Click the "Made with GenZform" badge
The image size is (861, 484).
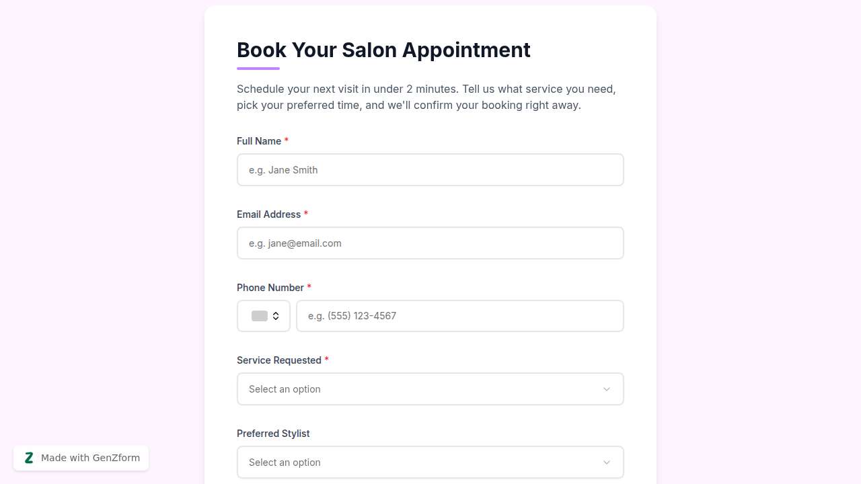81,458
